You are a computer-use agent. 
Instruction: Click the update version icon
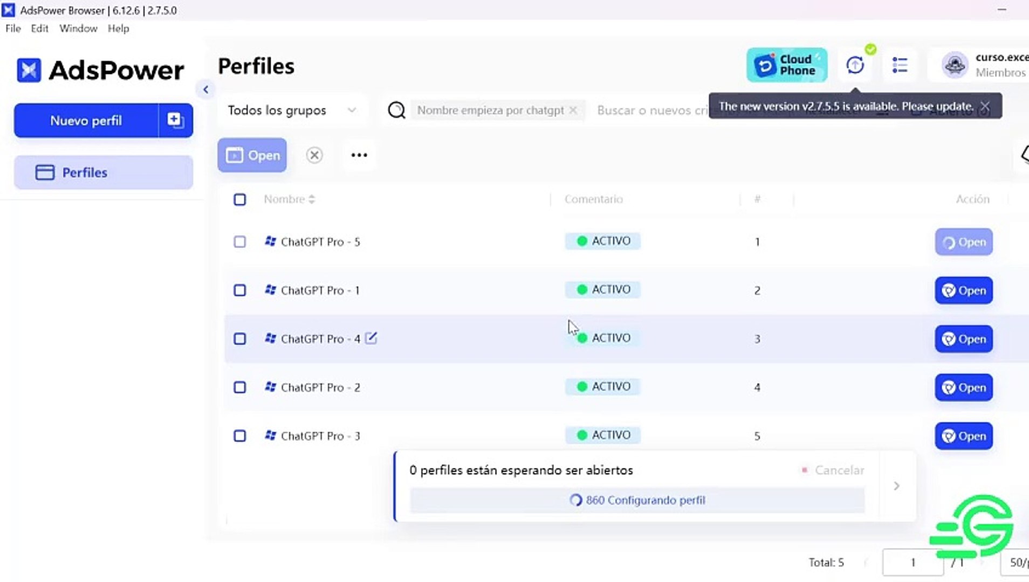pyautogui.click(x=855, y=65)
